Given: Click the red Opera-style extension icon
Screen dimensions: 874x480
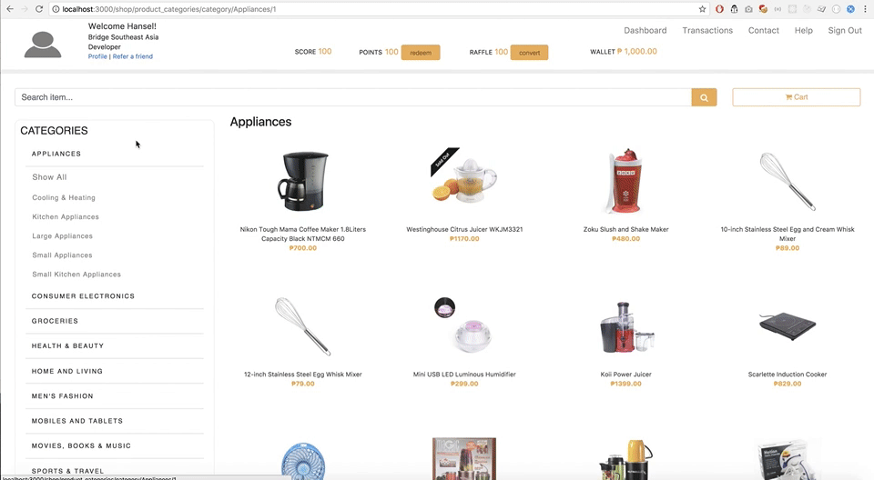Looking at the screenshot, I should [x=719, y=9].
